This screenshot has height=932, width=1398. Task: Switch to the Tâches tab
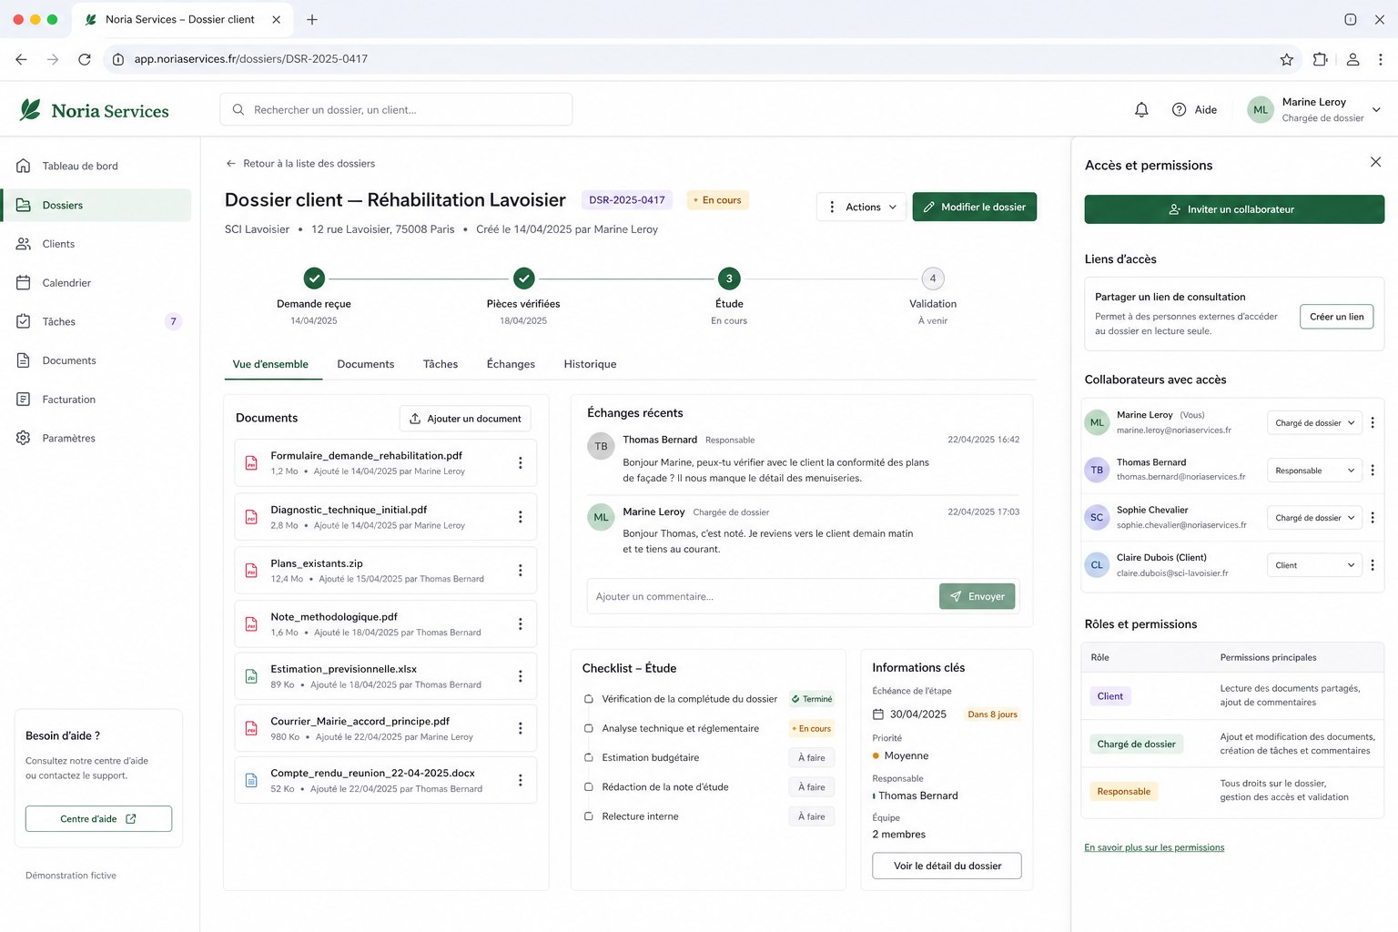tap(441, 364)
